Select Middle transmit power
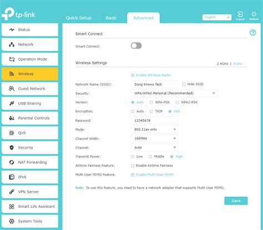Viewport: 263px width, 230px height. [x=150, y=157]
